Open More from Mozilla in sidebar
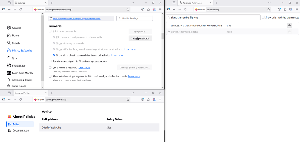 tap(22, 73)
